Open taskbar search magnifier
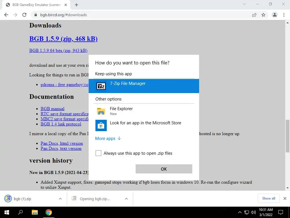290x218 pixels. (20, 212)
